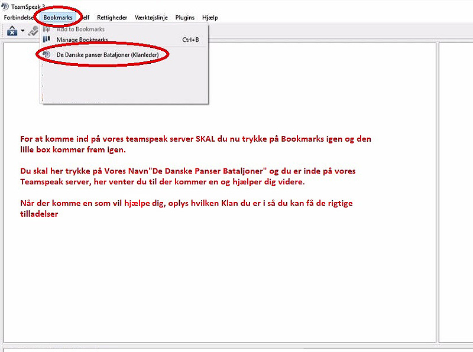Screen dimensions: 473x352
Task: Close the open Bookmarks menu via its title
Action: click(57, 18)
